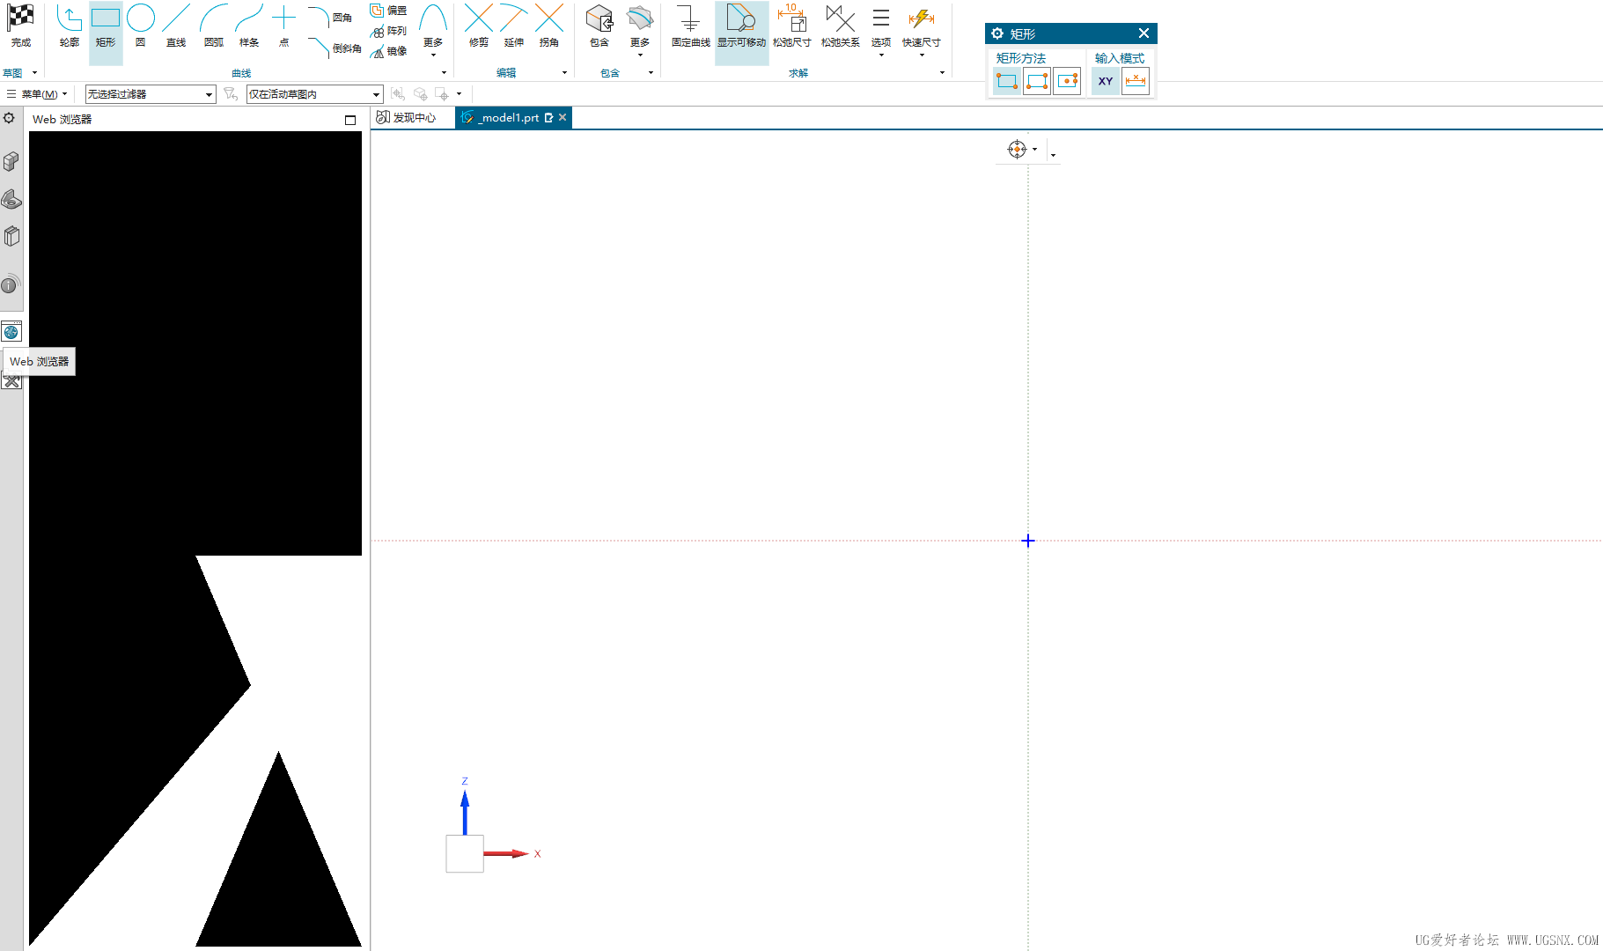Click the 固定曲线 (Fix Curve) tool
The width and height of the screenshot is (1603, 951).
pyautogui.click(x=690, y=26)
